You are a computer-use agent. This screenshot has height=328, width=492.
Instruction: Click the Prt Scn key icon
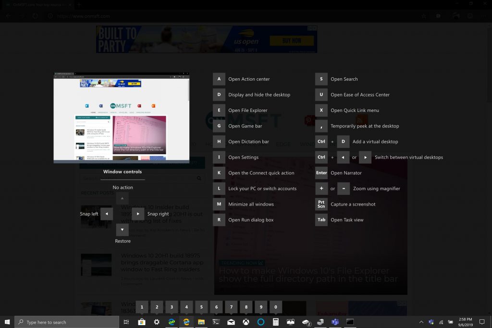tap(321, 204)
